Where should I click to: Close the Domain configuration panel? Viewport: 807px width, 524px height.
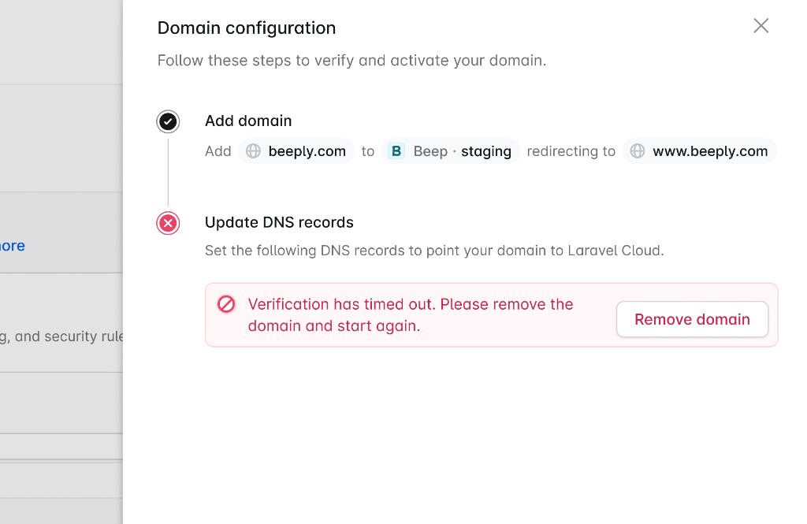click(x=761, y=26)
